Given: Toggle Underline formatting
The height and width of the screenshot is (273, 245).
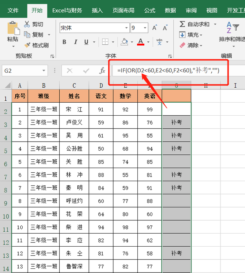Looking at the screenshot, I should 86,42.
